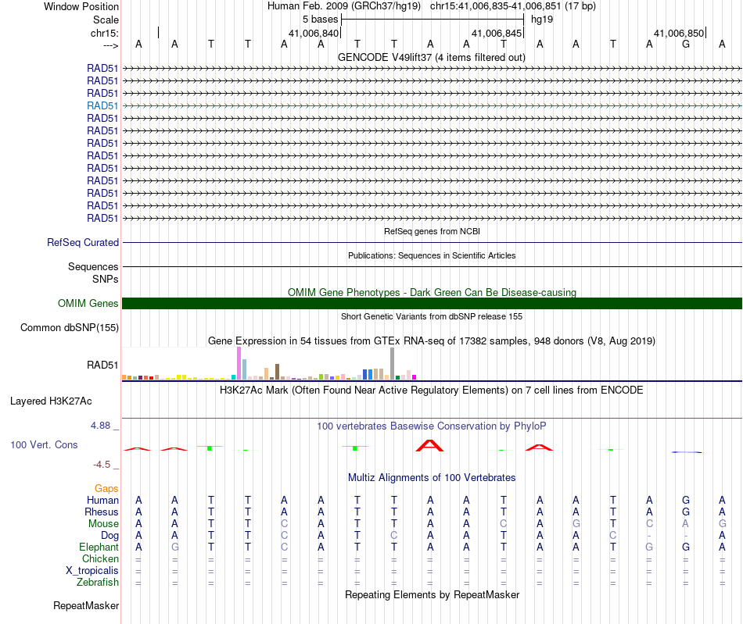Click the blue GTEx tissue bars group
Image resolution: width=743 pixels, height=624 pixels.
(x=368, y=374)
